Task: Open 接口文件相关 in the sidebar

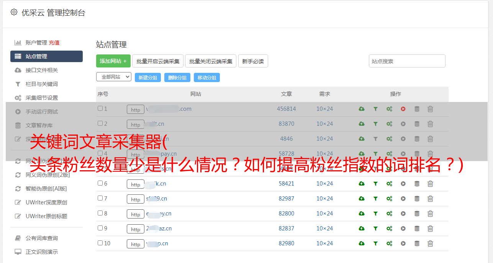Action: [41, 70]
